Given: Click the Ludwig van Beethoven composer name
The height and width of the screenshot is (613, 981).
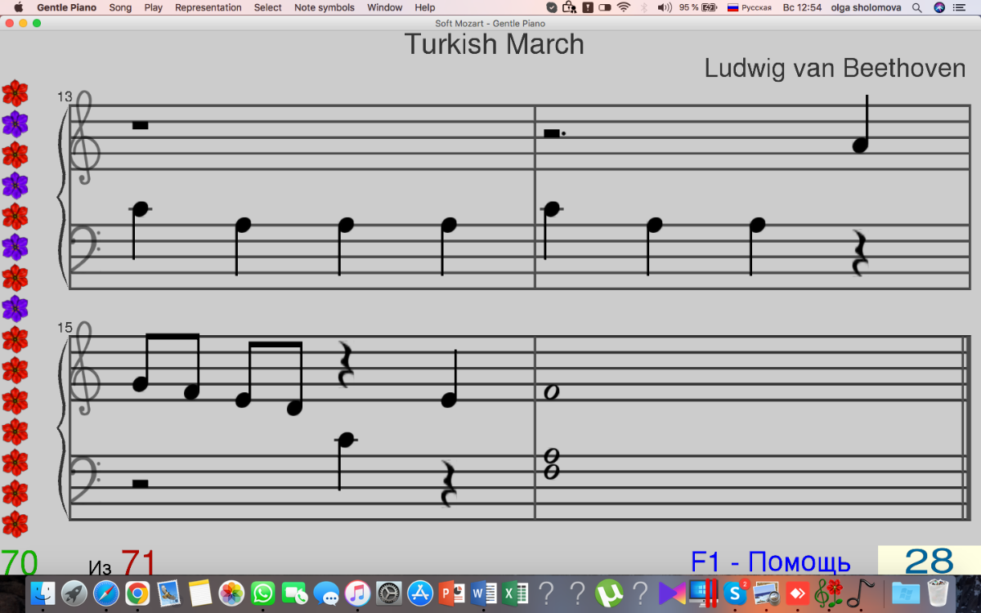Looking at the screenshot, I should tap(835, 69).
